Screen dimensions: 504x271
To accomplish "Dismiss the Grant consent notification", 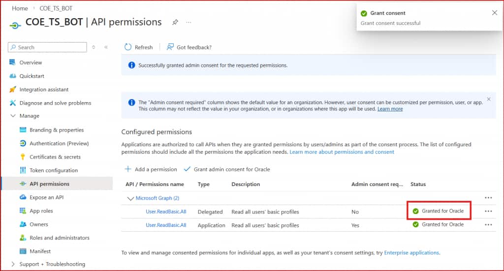I will point(495,13).
